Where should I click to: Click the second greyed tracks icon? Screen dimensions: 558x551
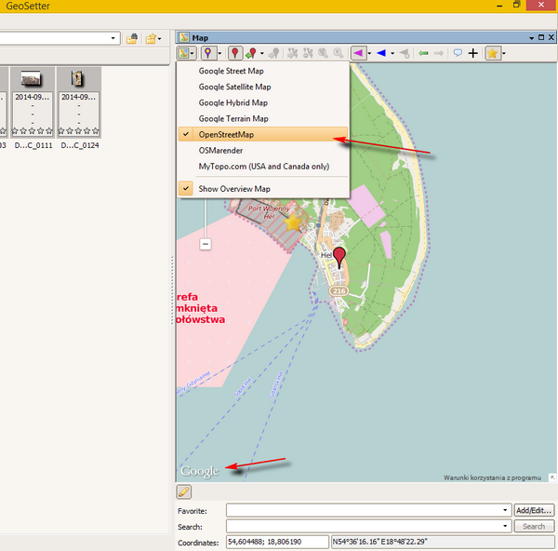[308, 53]
